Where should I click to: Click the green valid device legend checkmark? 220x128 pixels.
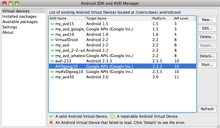click(51, 116)
